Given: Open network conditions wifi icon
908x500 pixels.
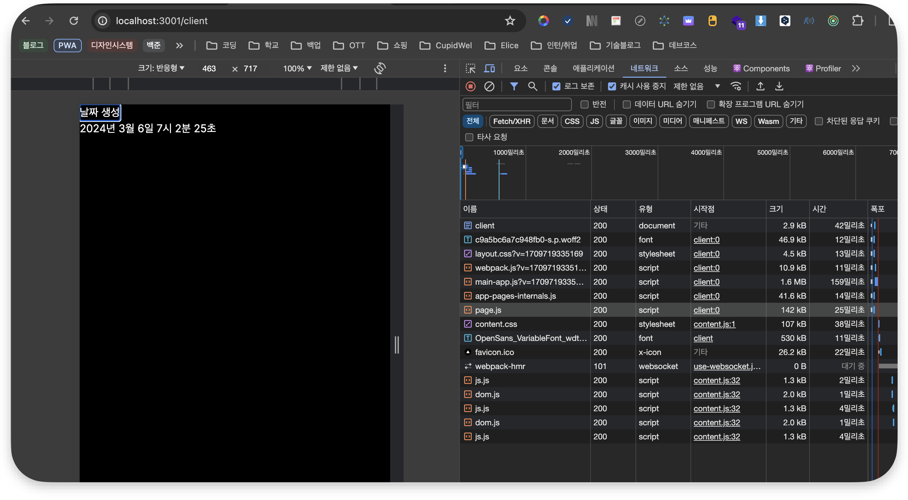Looking at the screenshot, I should coord(736,86).
